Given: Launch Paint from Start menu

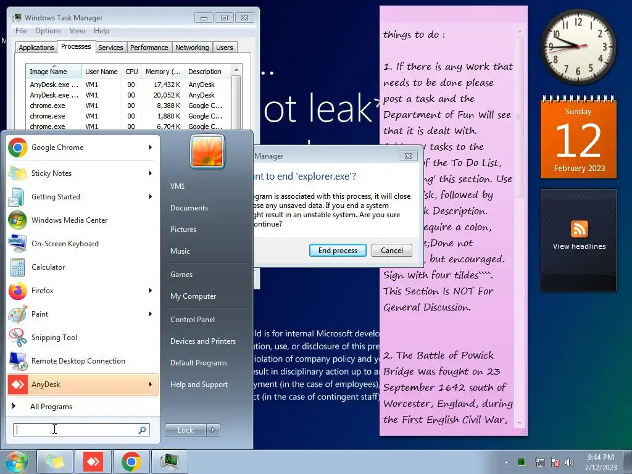Looking at the screenshot, I should coord(83,314).
